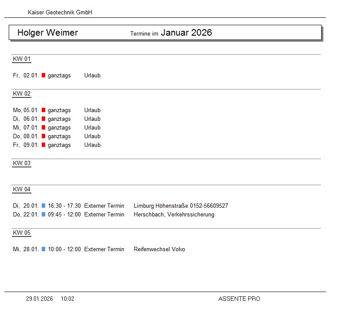Select the empty KW 03 header

pyautogui.click(x=22, y=163)
